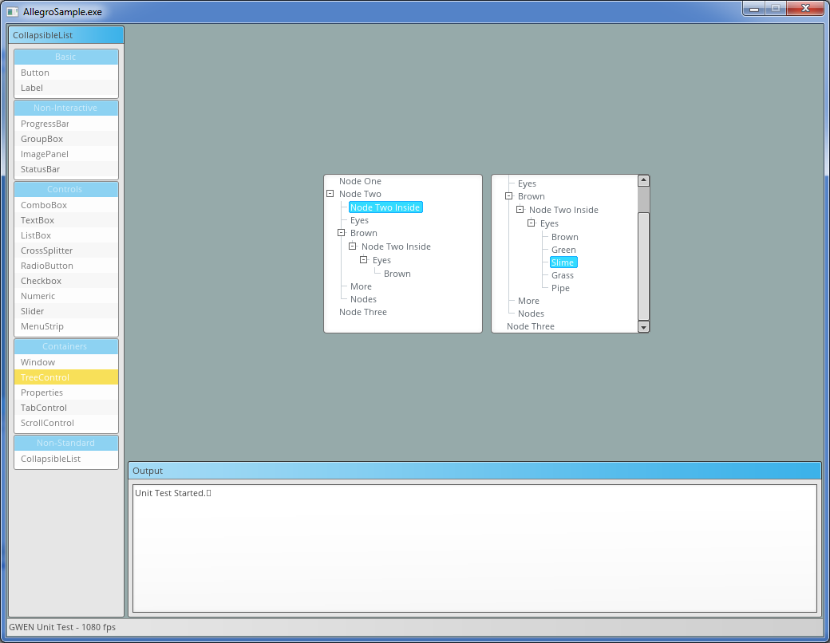
Task: Click the AllegroSample.exe title bar app icon
Action: pos(12,12)
